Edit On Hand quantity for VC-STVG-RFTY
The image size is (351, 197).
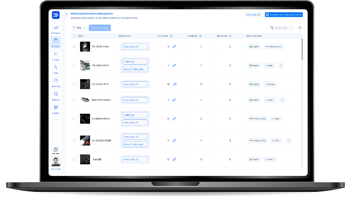[175, 84]
